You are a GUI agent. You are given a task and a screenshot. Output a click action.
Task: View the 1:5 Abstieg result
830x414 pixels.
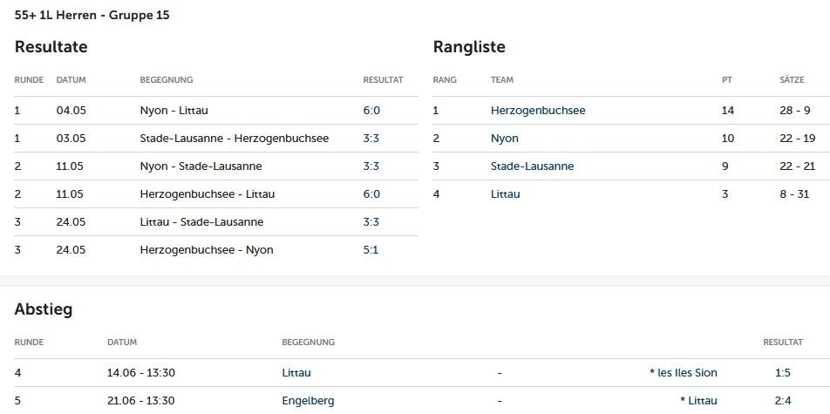pos(782,373)
